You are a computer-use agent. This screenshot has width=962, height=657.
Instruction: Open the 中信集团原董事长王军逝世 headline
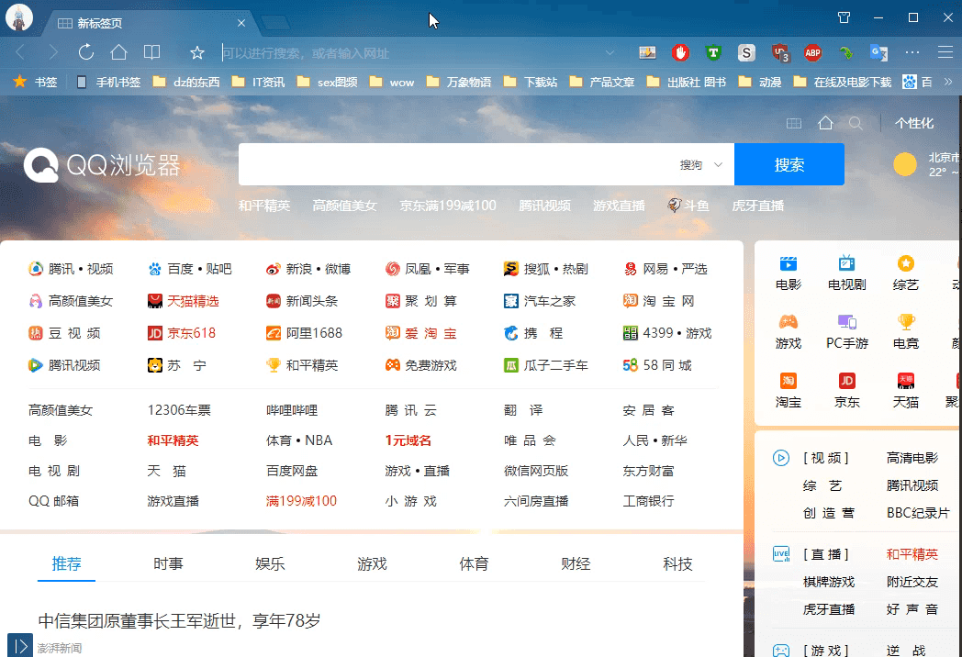click(180, 621)
